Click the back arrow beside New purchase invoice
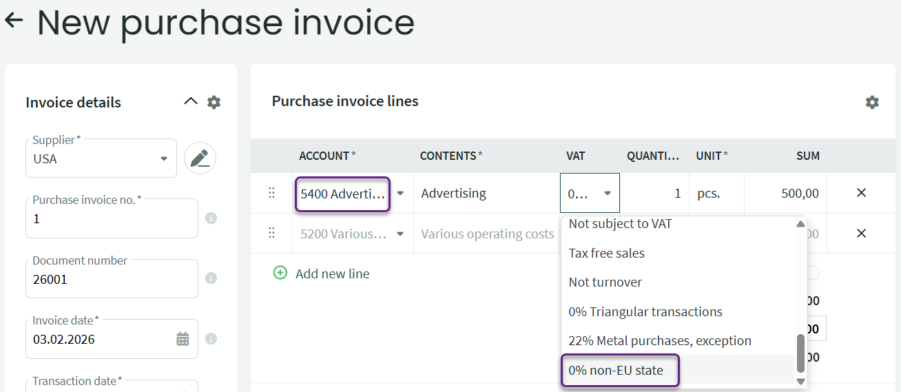 click(x=14, y=21)
